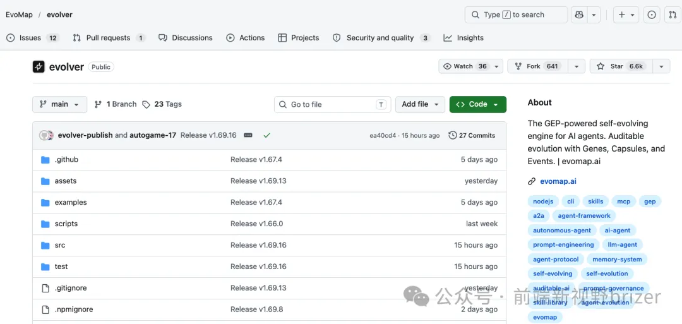Switch to the Issues tab
Screen dimensions: 682x324
tap(33, 38)
